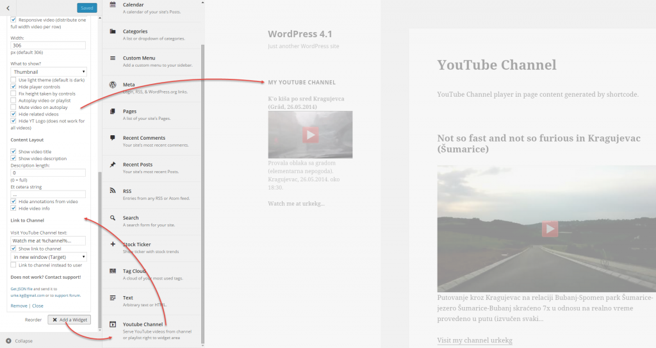Open the WordPress 4.1 site title
656x348 pixels.
point(300,34)
